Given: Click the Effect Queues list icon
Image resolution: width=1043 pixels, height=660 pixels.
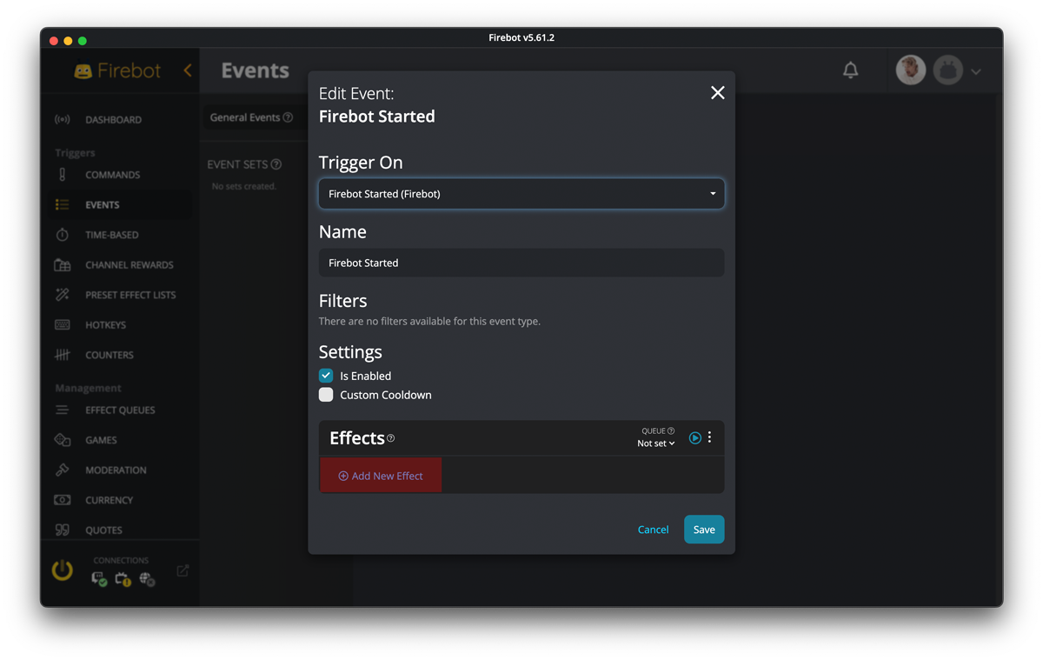Looking at the screenshot, I should 63,410.
